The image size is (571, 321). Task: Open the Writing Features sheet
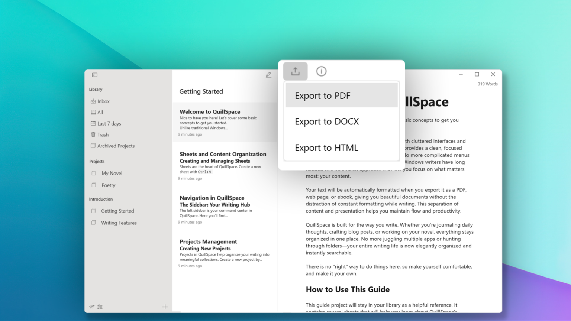119,223
